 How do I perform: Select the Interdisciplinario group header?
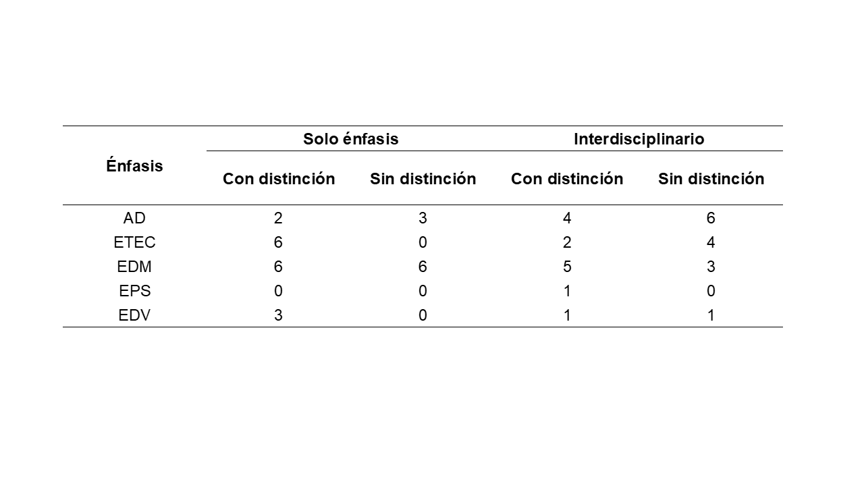pyautogui.click(x=639, y=139)
